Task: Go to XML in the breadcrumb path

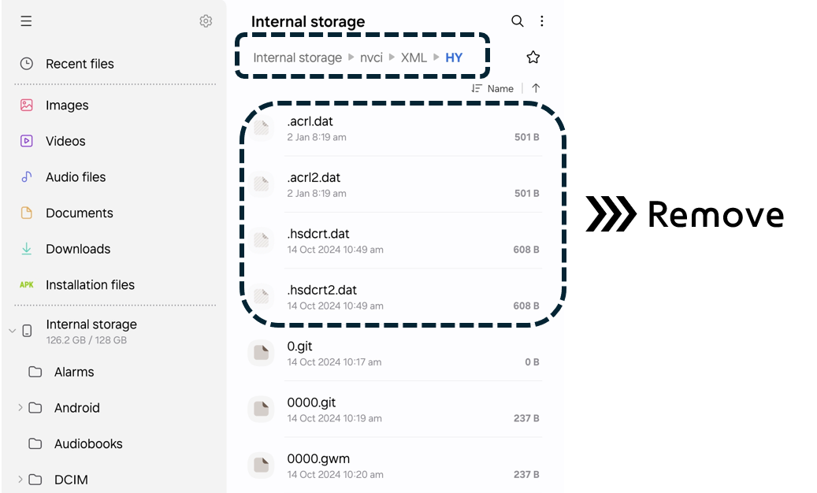Action: 414,57
